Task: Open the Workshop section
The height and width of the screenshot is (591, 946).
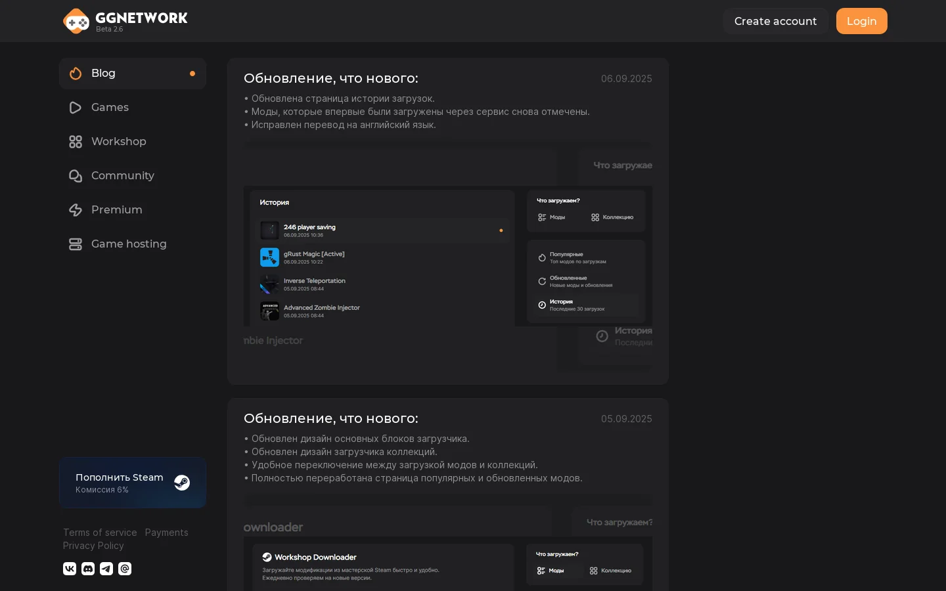Action: (x=133, y=142)
